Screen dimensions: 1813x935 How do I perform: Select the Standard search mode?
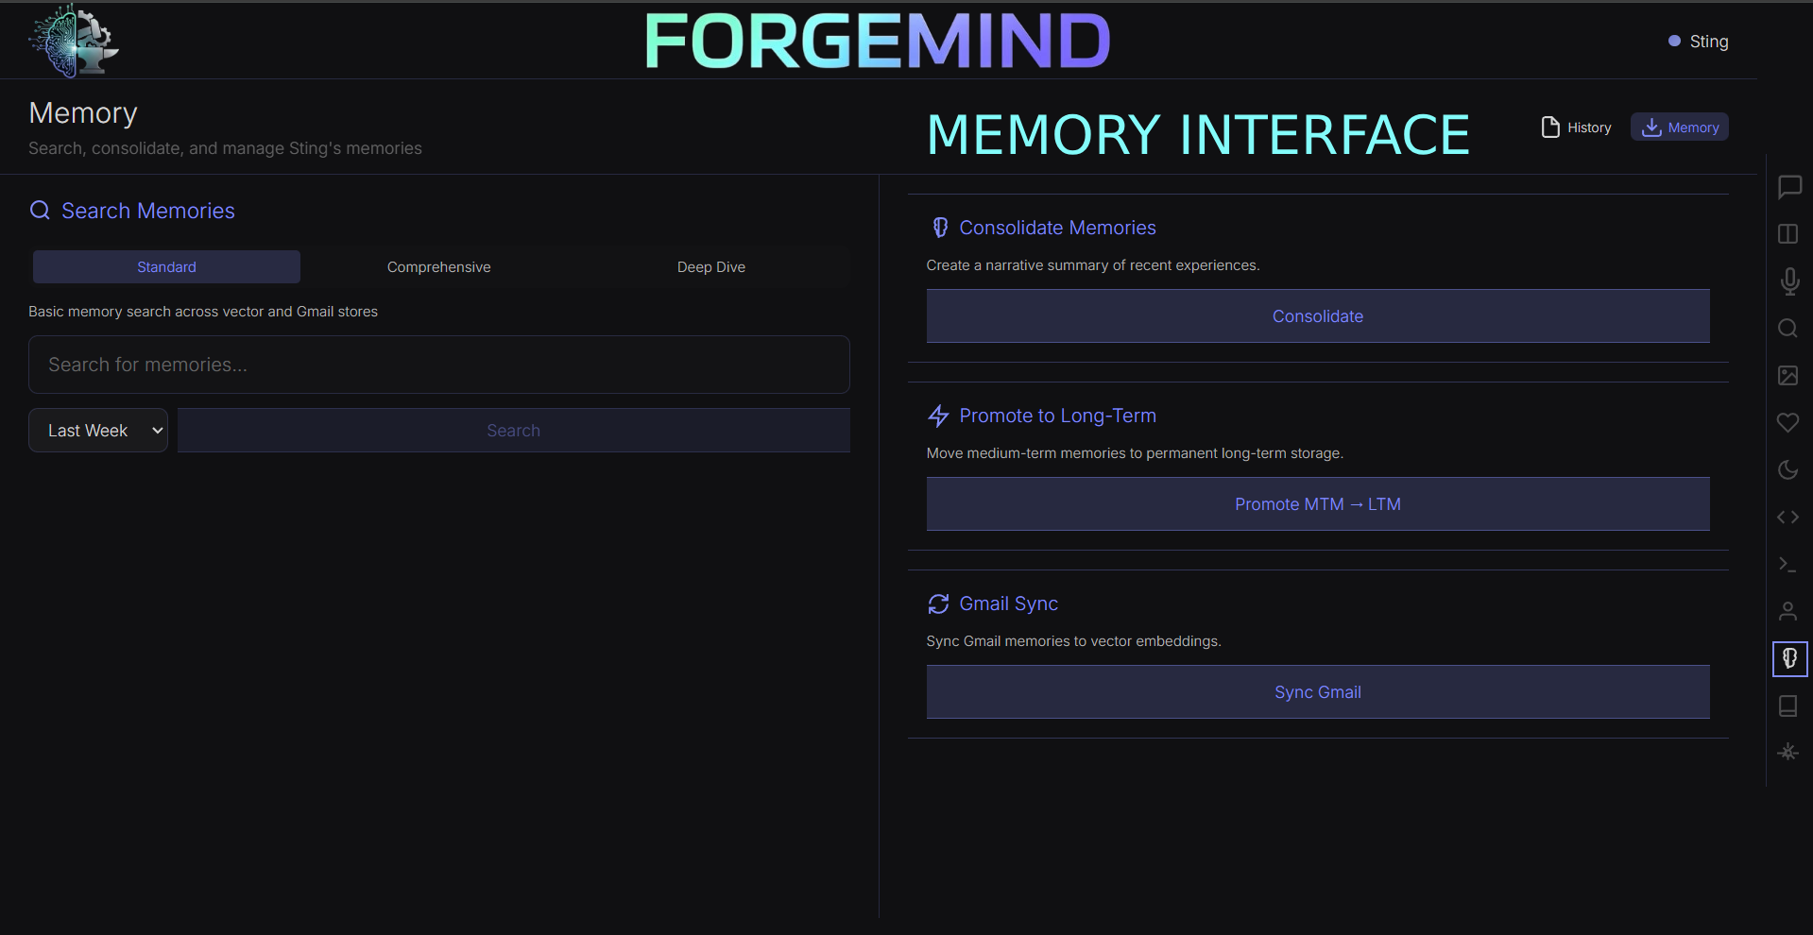[x=166, y=267]
